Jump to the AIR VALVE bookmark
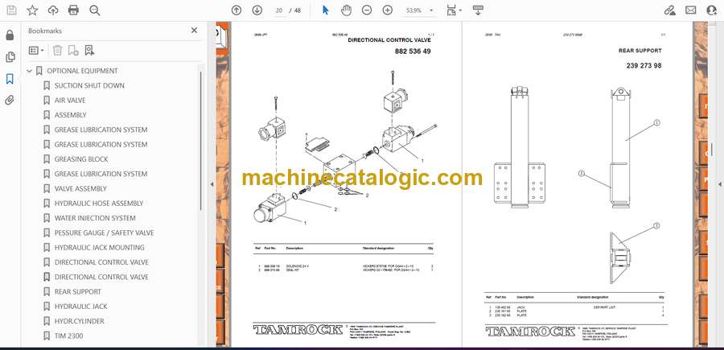 pyautogui.click(x=70, y=101)
